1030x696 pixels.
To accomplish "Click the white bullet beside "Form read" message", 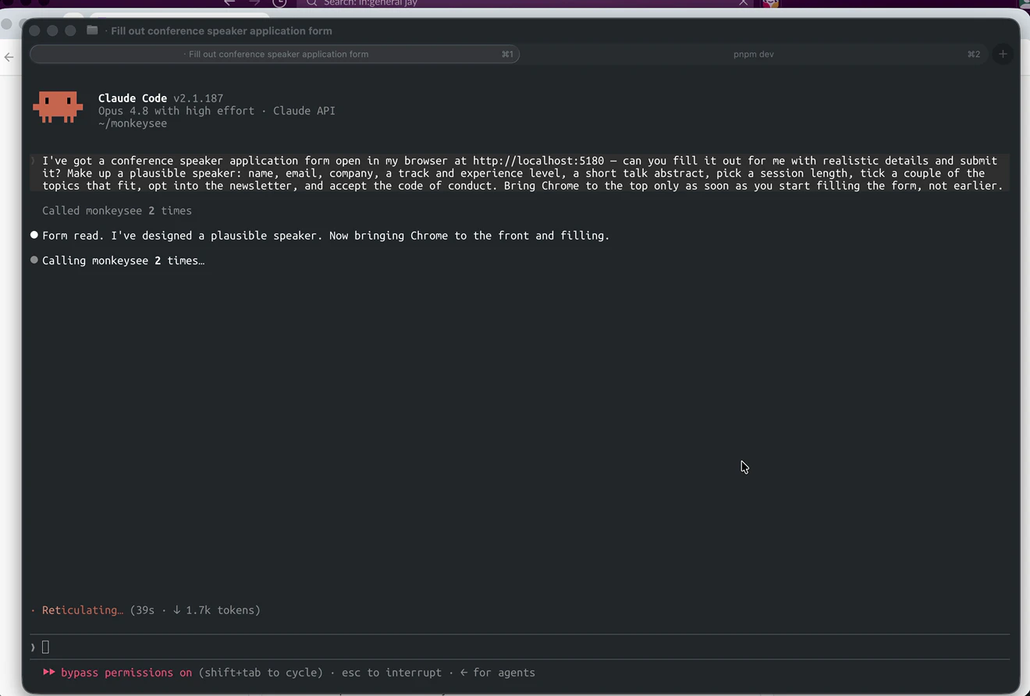I will tap(34, 235).
